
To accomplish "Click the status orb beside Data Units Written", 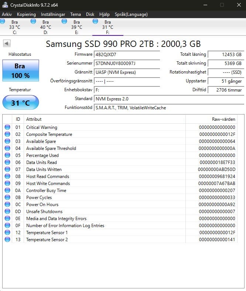I will (x=7, y=169).
